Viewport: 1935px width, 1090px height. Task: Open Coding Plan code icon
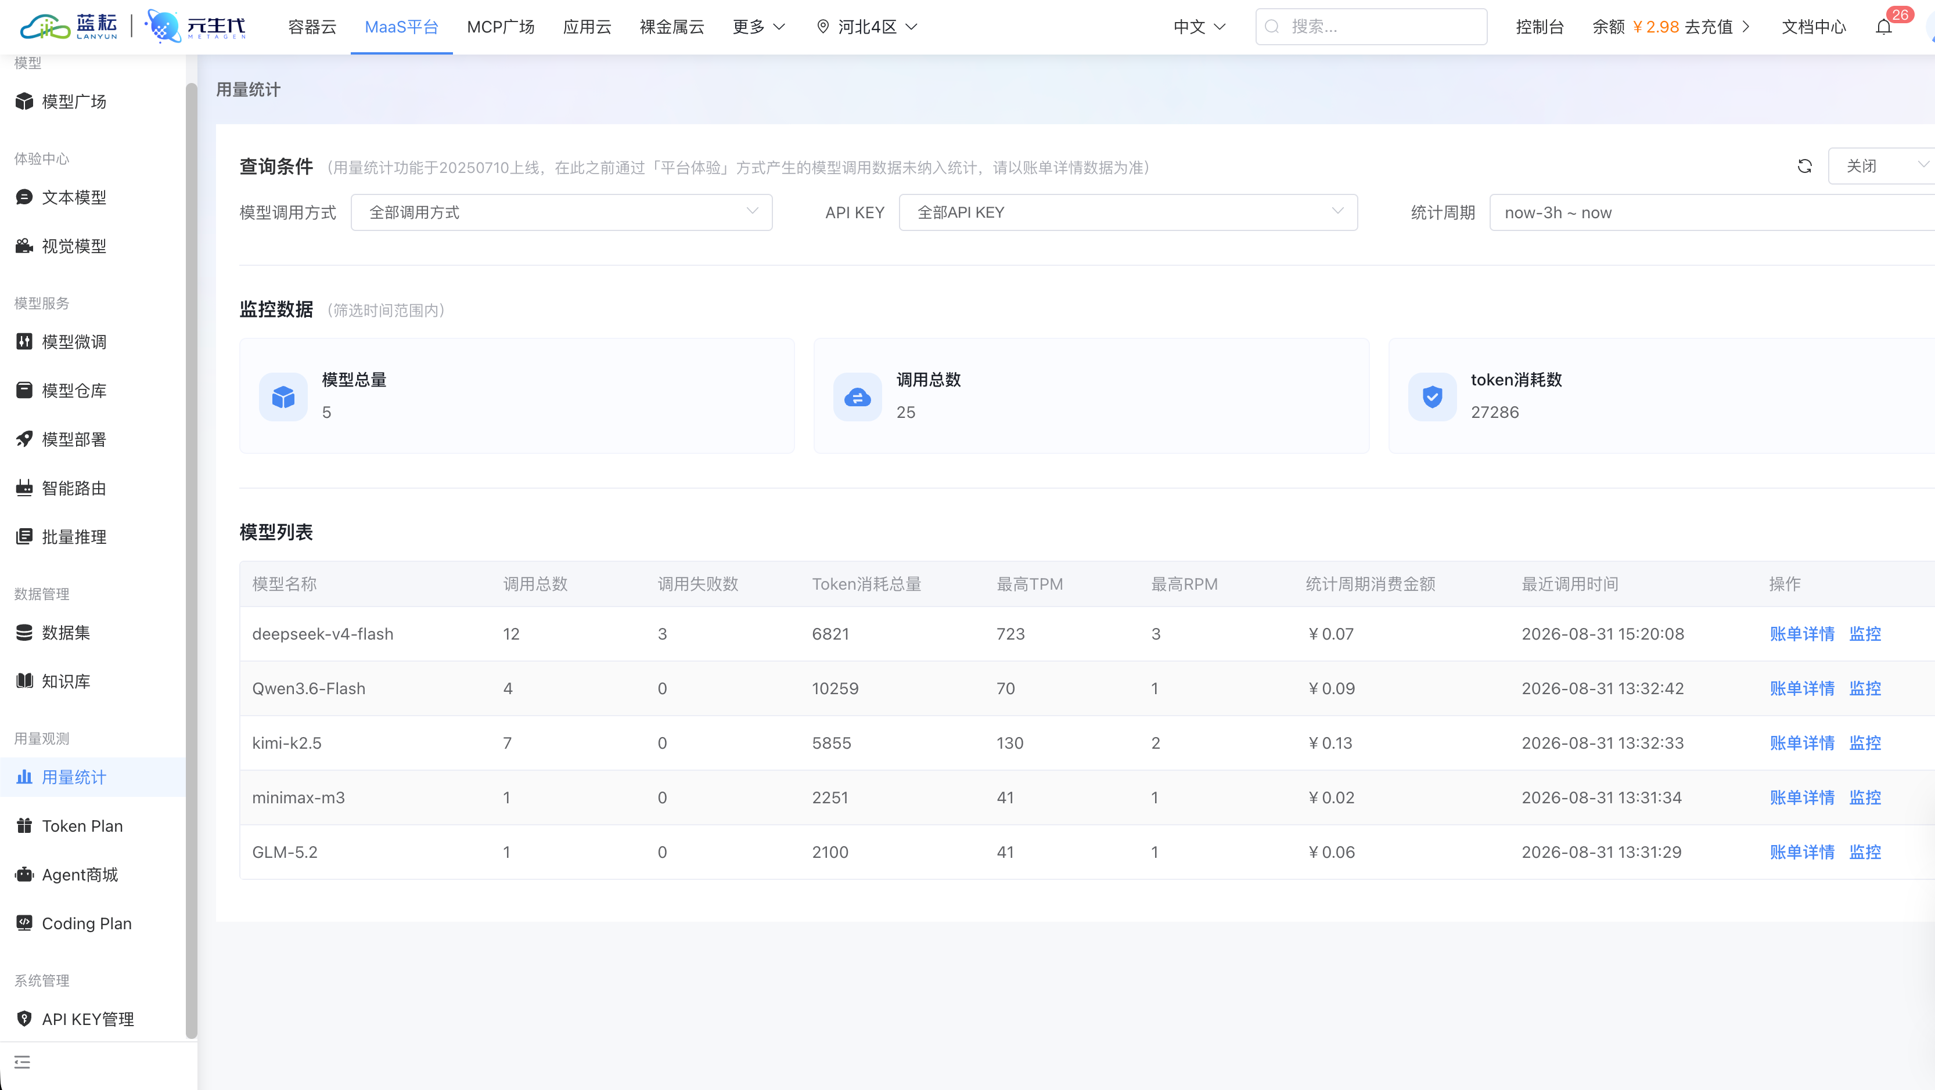(24, 923)
